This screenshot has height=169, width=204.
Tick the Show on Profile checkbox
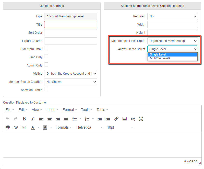(x=46, y=89)
